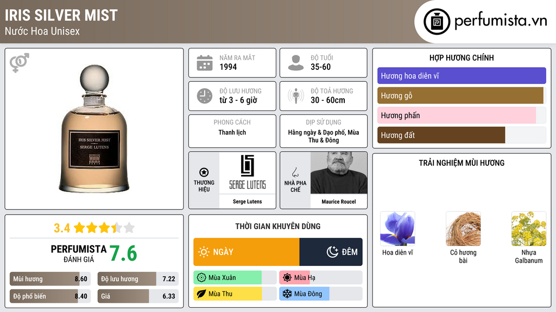The height and width of the screenshot is (312, 556).
Task: Click the 3.4 rating number
Action: point(62,228)
